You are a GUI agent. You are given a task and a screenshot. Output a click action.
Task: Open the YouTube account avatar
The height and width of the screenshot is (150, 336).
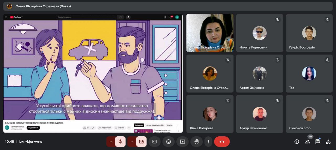(177, 17)
